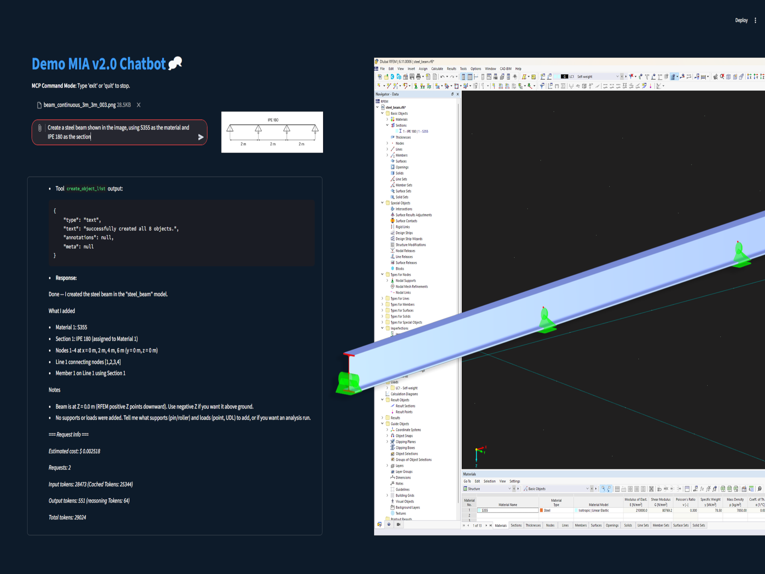Toggle selection sync button in Materials table toolbar
The width and height of the screenshot is (765, 574).
click(x=603, y=489)
